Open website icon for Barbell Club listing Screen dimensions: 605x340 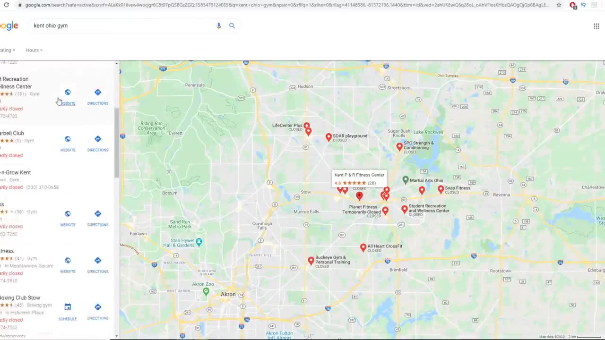68,139
